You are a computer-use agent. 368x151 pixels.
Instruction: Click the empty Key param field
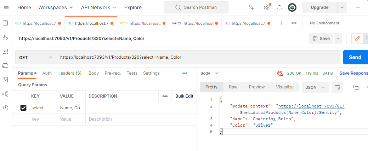[x=42, y=119]
